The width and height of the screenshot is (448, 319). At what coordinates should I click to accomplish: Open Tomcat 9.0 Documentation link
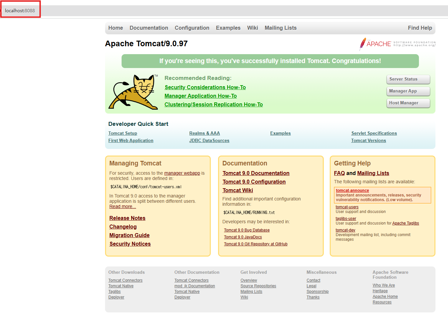pyautogui.click(x=256, y=173)
